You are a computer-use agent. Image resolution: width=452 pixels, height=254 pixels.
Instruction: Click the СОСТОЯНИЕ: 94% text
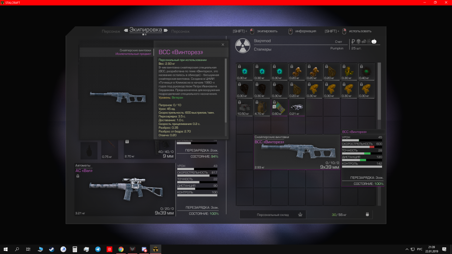[x=204, y=156]
